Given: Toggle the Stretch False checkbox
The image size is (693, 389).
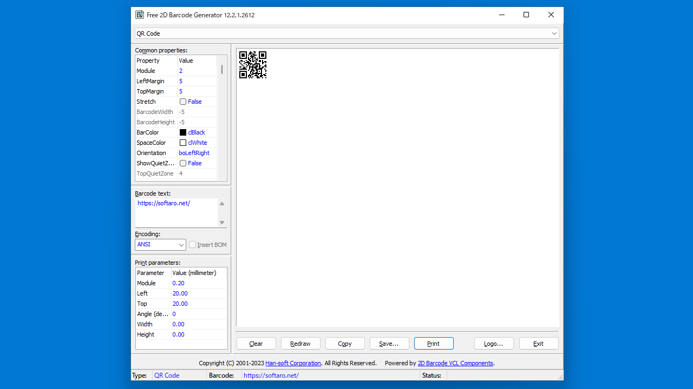Looking at the screenshot, I should point(183,102).
